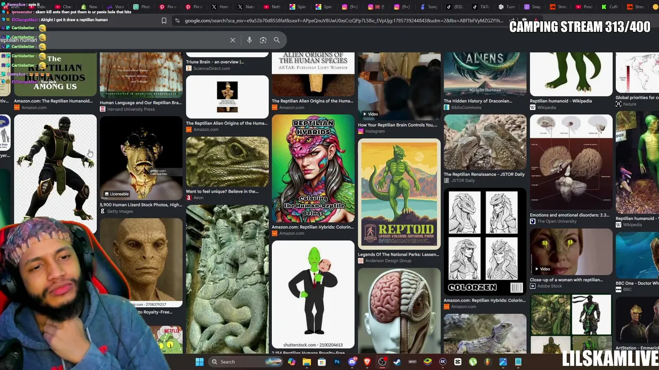Open File Explorer from the taskbar
Viewport: 659px width, 370px height.
(307, 362)
